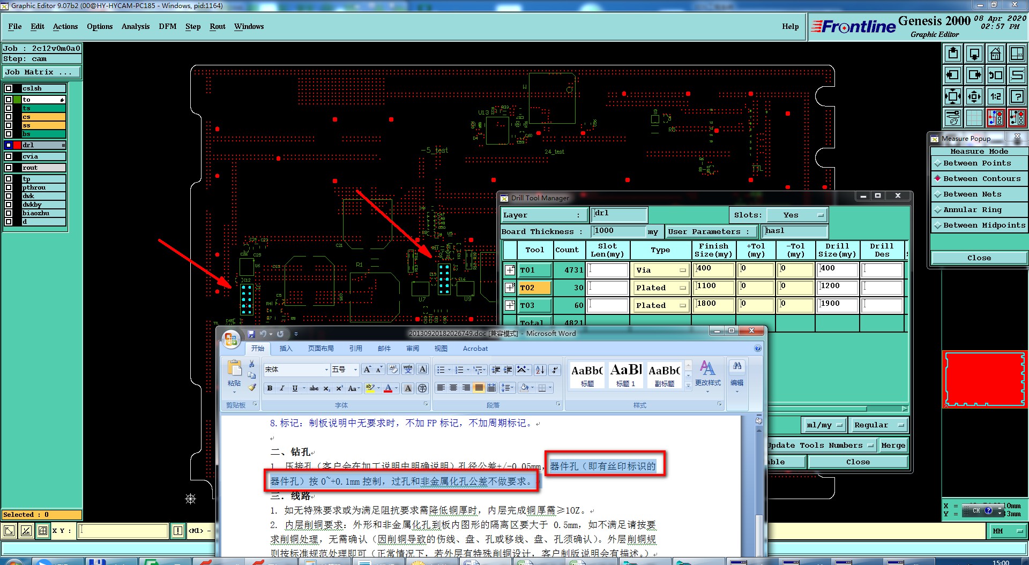Toggle the ts layer checkbox

pyautogui.click(x=9, y=108)
